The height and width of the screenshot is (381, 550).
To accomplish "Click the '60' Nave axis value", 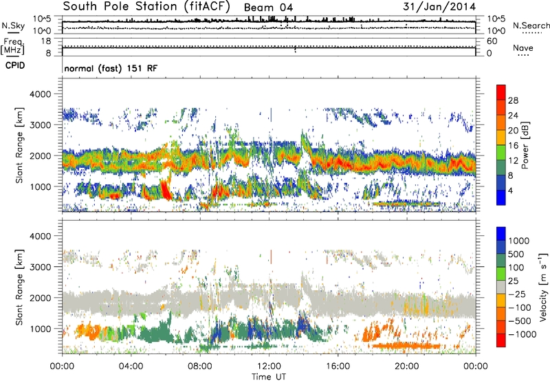I will 492,41.
